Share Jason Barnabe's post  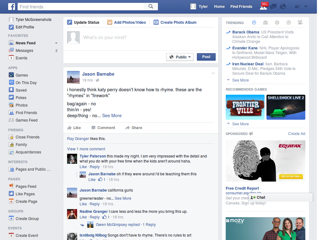[x=134, y=128]
